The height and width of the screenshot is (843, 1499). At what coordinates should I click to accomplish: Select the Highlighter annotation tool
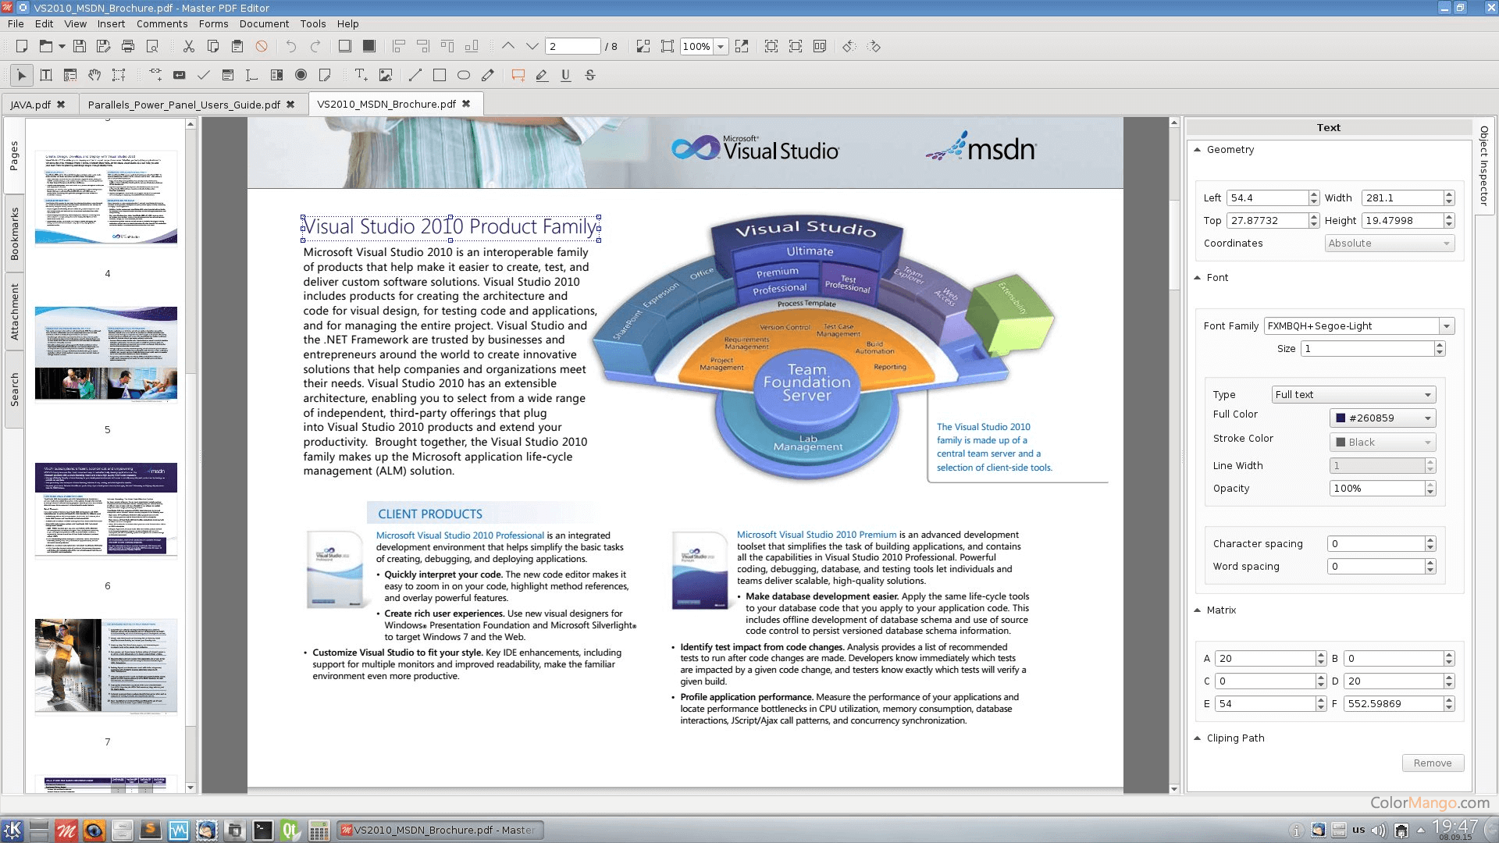pos(542,75)
